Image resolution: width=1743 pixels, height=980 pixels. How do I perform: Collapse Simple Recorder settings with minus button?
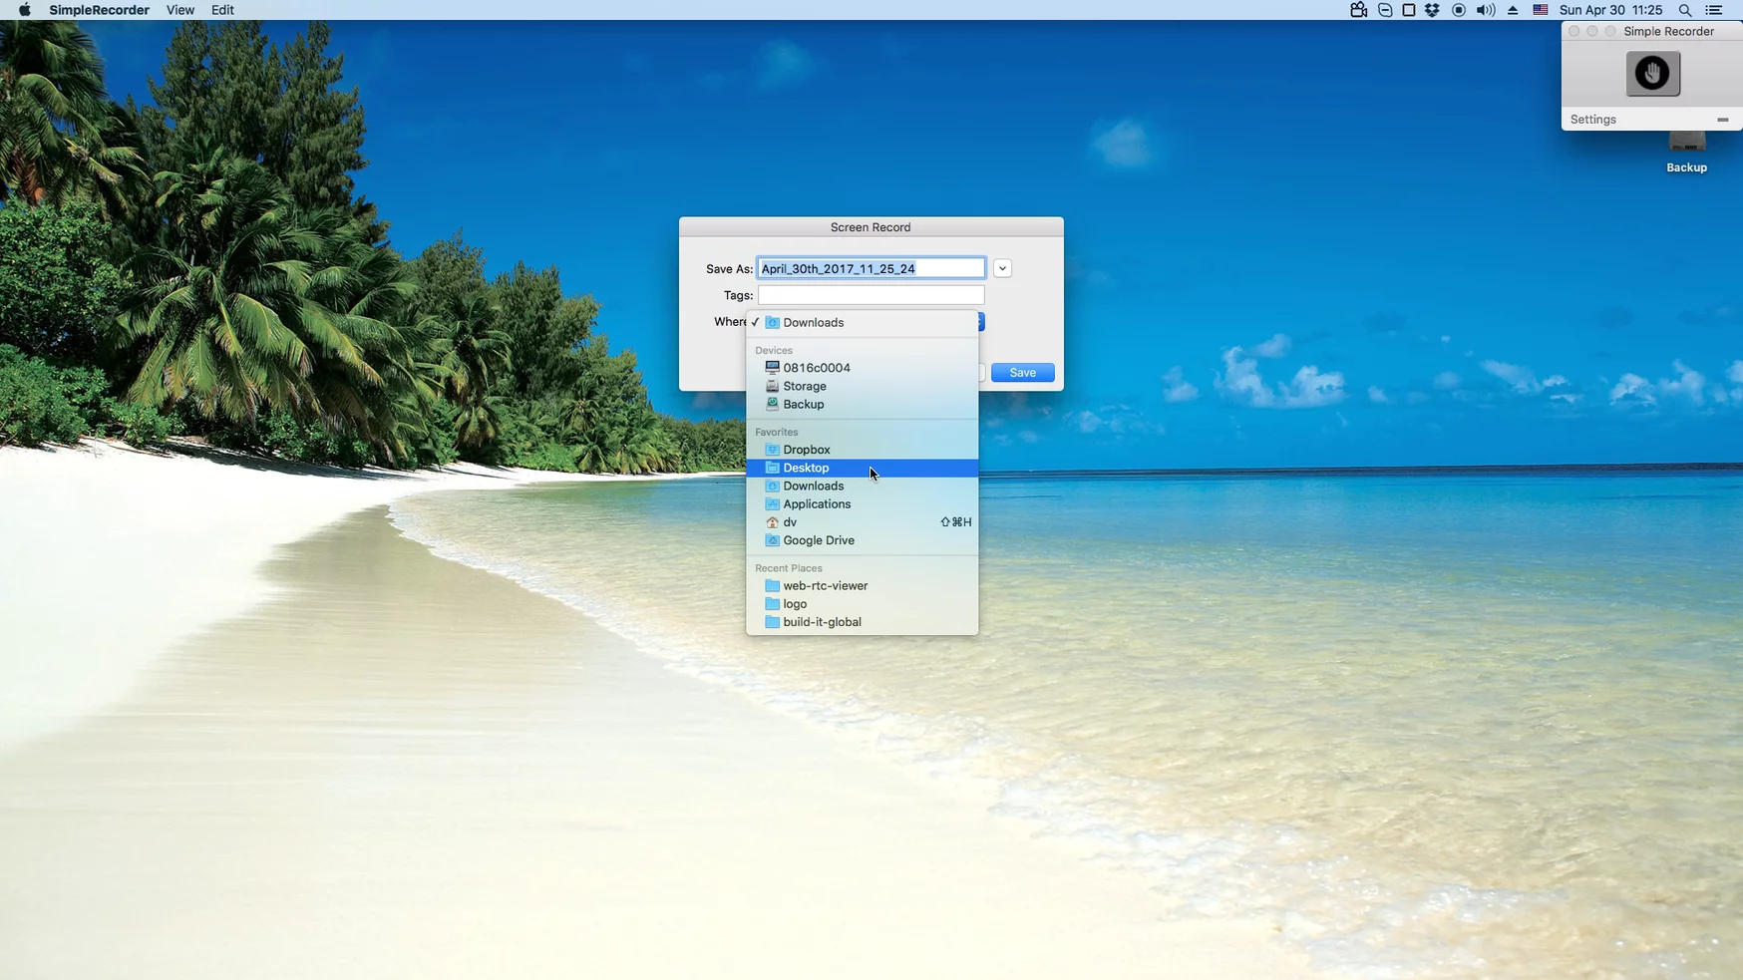coord(1723,120)
